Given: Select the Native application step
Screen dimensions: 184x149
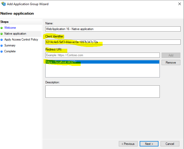Looking at the screenshot, I should (15, 34).
